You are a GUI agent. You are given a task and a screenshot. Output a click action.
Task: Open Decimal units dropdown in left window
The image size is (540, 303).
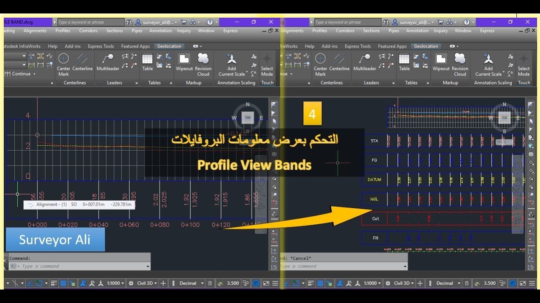click(191, 283)
